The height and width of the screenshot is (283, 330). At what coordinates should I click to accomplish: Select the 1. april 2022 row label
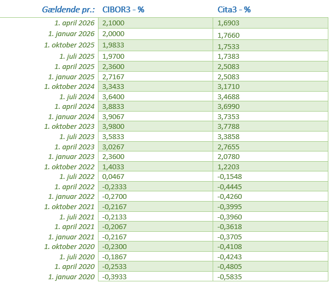74,187
